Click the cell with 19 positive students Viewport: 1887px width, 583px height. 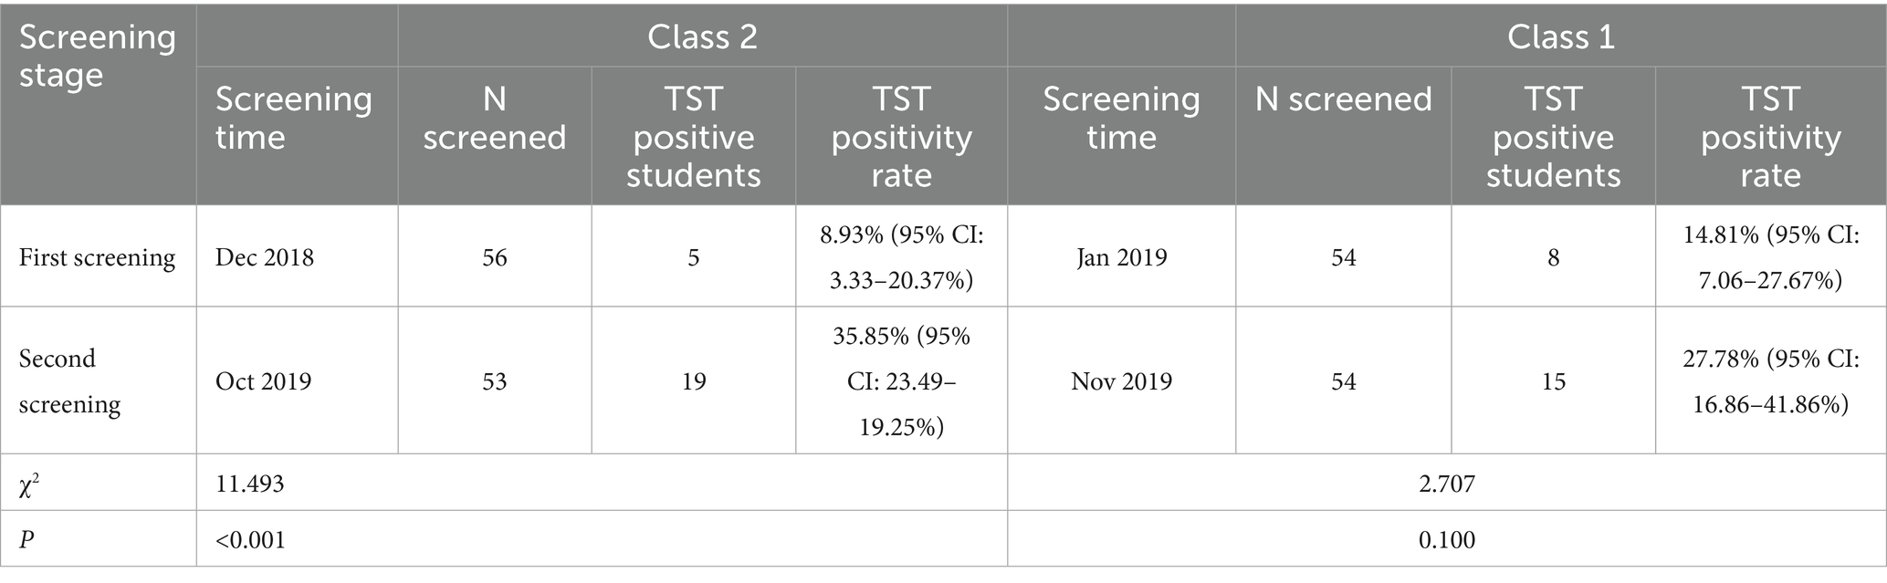pyautogui.click(x=694, y=380)
